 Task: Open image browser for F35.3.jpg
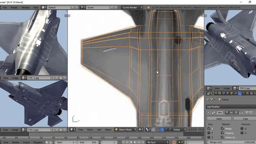coord(24,130)
